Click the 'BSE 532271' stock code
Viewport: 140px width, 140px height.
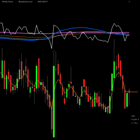click(43, 2)
